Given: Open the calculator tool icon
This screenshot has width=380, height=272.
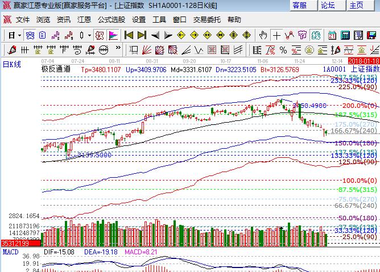Looking at the screenshot, I should pyautogui.click(x=345, y=35).
